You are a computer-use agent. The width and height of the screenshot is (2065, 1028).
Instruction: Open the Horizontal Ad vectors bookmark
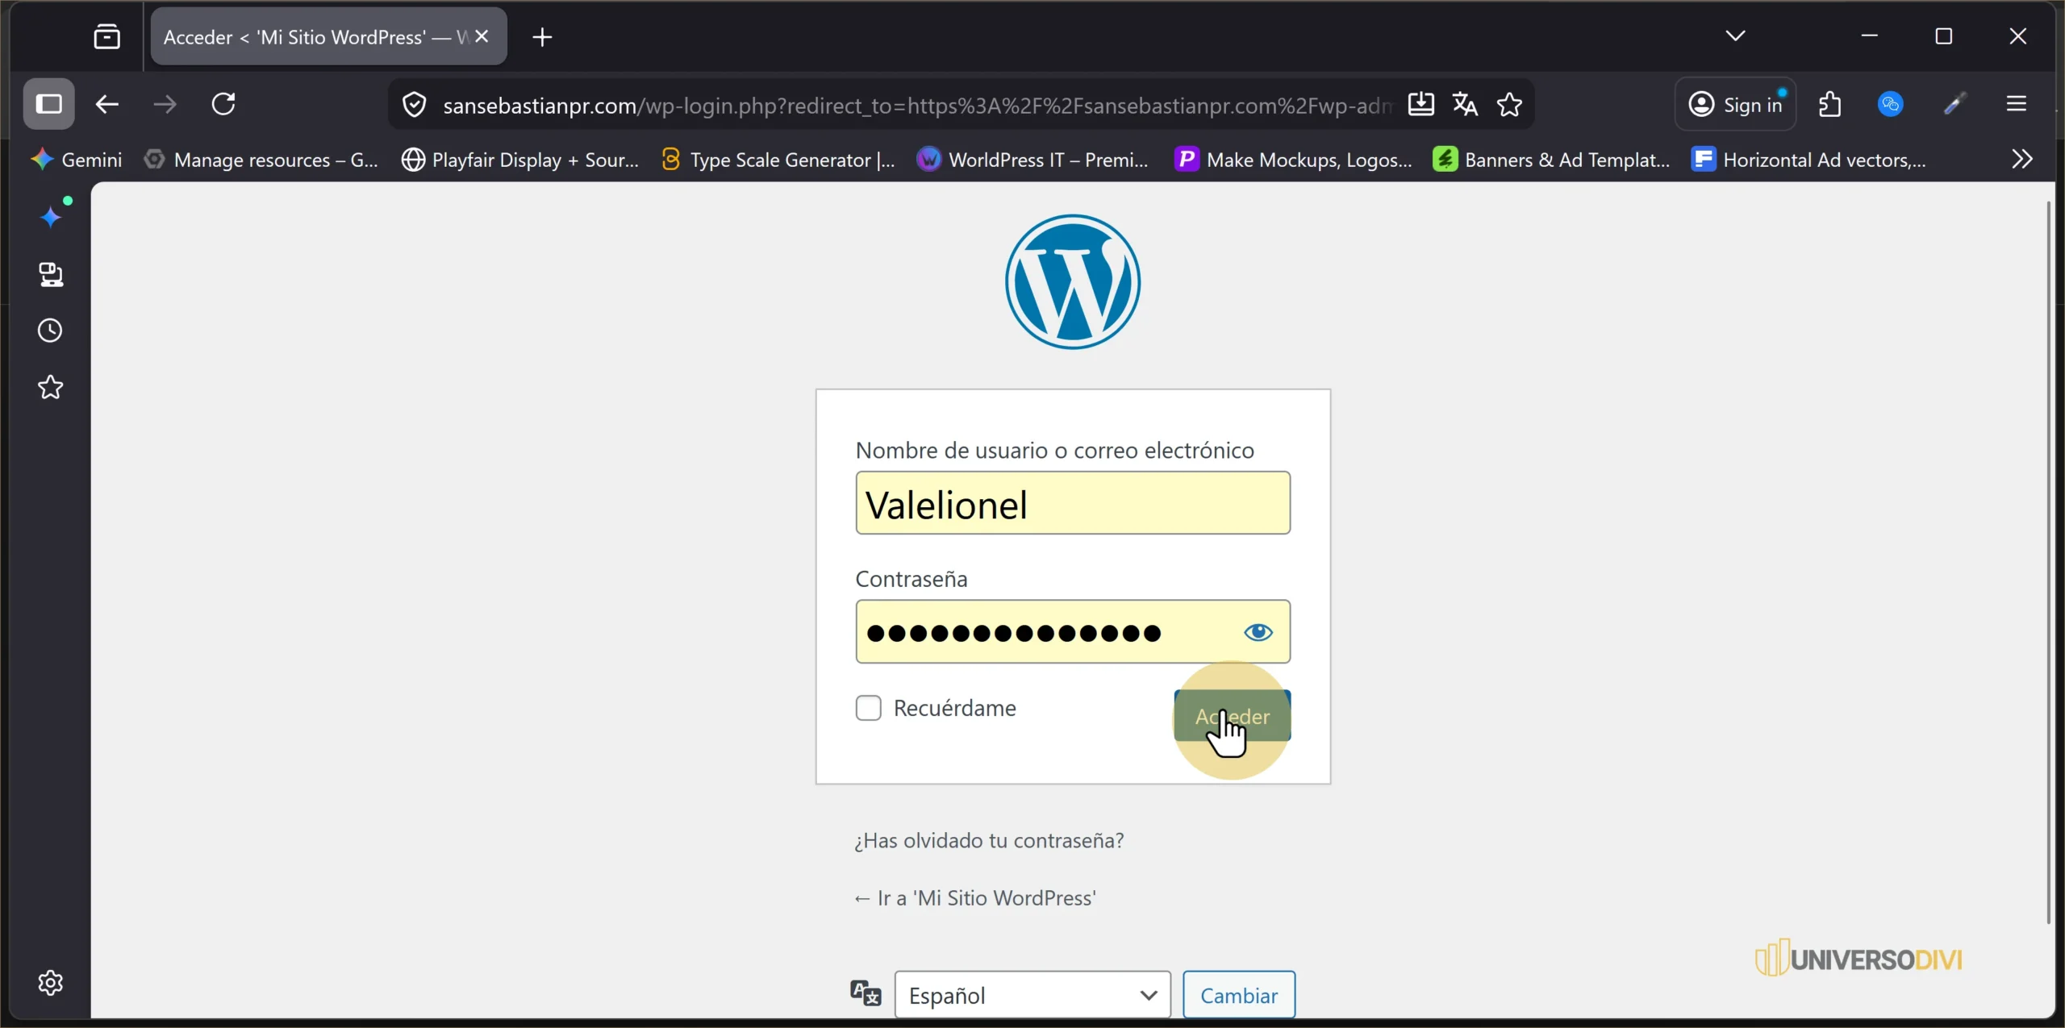[x=1809, y=160]
